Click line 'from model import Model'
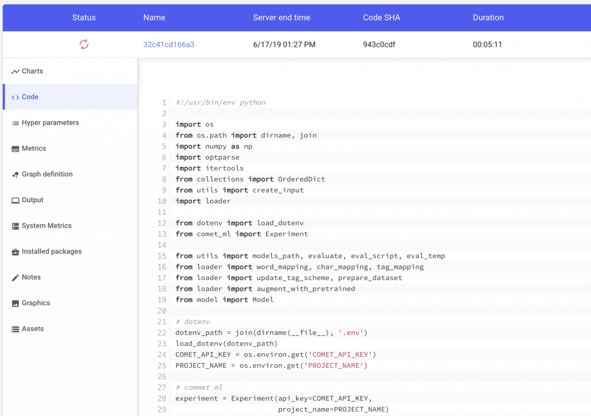Image resolution: width=591 pixels, height=416 pixels. 225,300
